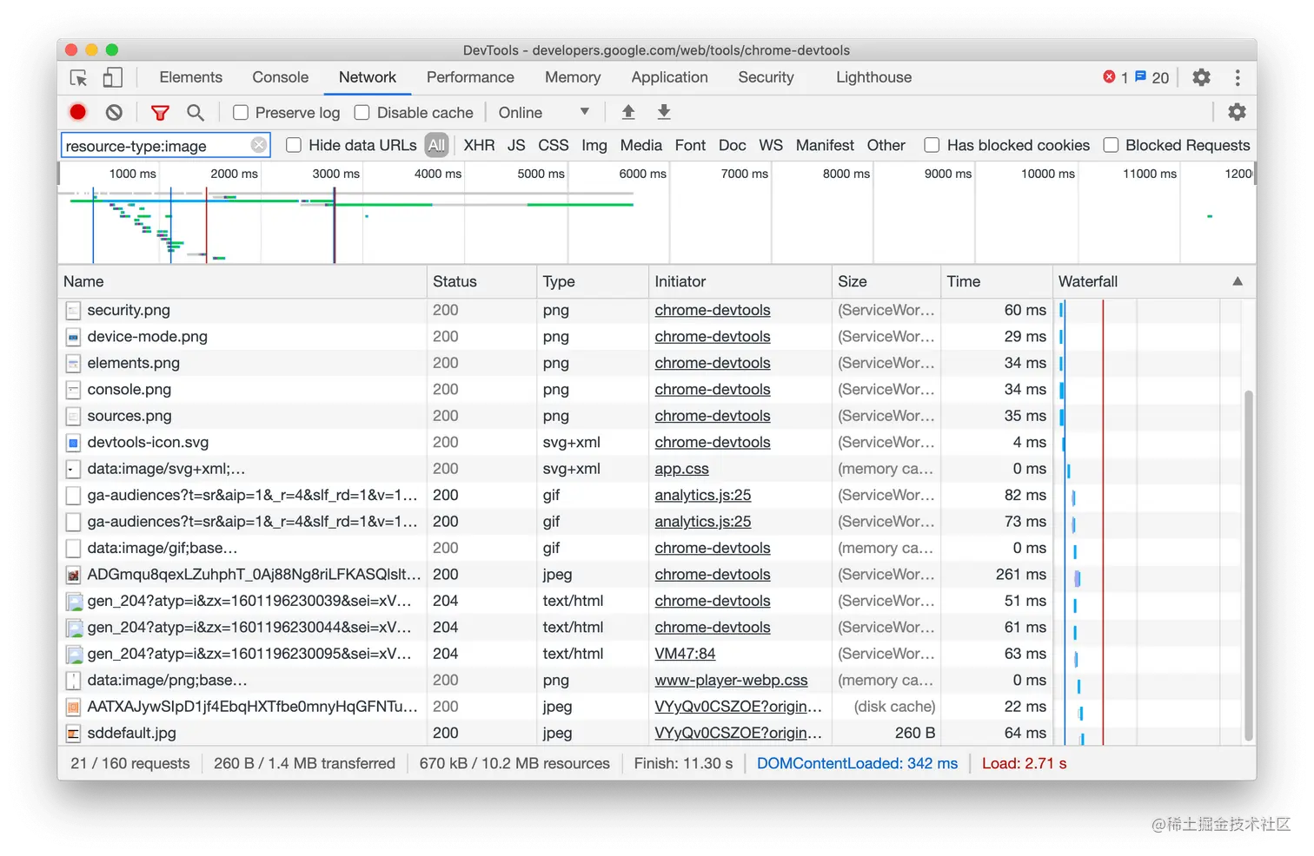Switch to the Performance tab
Viewport: 1314px width, 856px height.
point(470,77)
